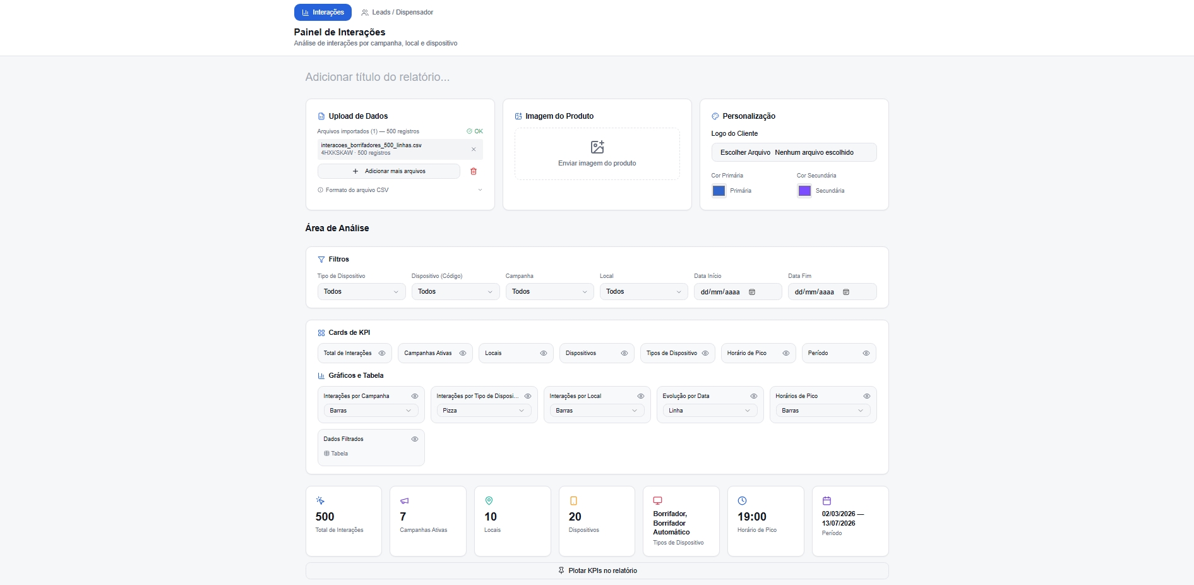Click the 'Nenhum arquivo escolhido' text

(815, 152)
